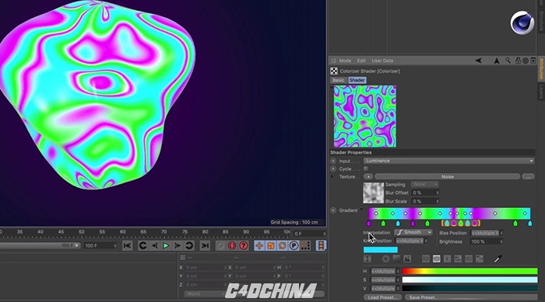The image size is (545, 302).
Task: Jump to the previous keyframe
Action: click(x=142, y=246)
